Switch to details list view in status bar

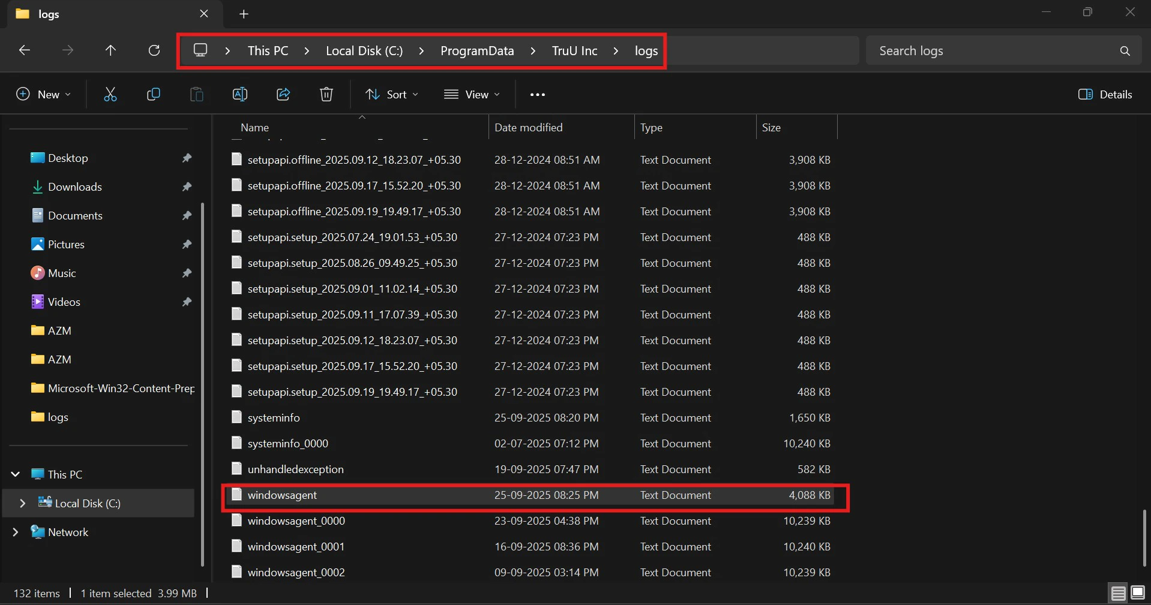click(x=1118, y=593)
